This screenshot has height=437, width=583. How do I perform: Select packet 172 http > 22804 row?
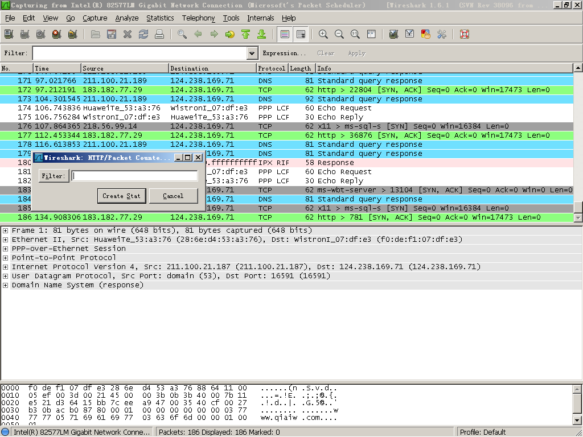(287, 89)
